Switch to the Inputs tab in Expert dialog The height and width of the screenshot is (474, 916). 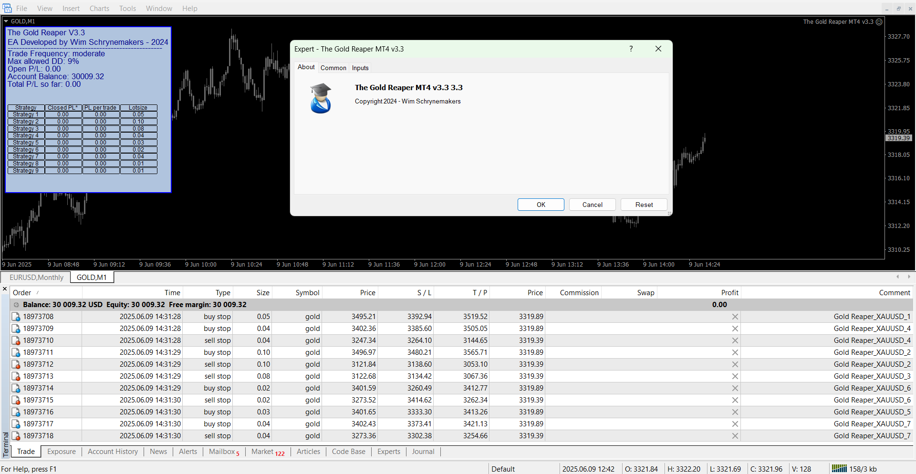[x=360, y=68]
